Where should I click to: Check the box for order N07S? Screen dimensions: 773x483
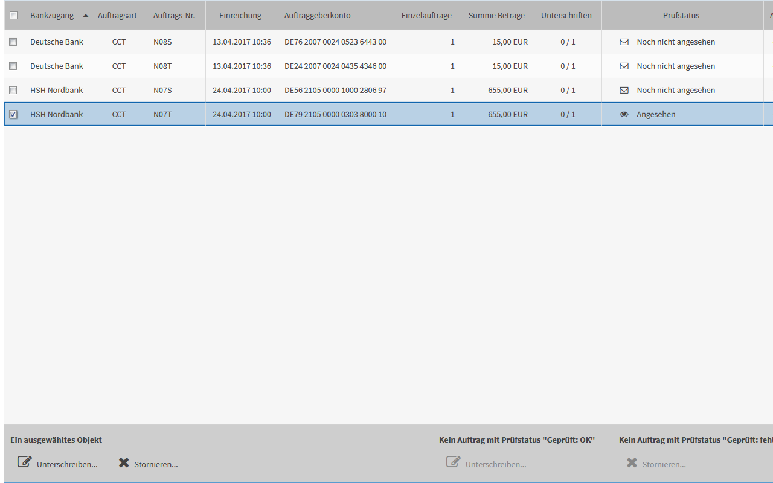(x=13, y=90)
